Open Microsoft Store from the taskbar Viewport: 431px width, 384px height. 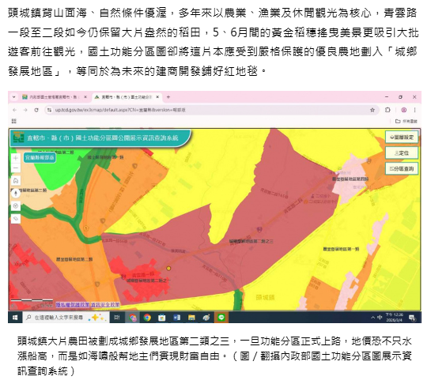(x=162, y=318)
